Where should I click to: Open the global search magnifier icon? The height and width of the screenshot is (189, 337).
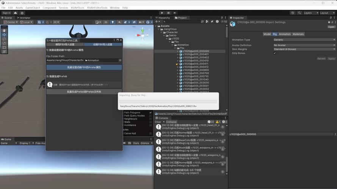tap(299, 13)
